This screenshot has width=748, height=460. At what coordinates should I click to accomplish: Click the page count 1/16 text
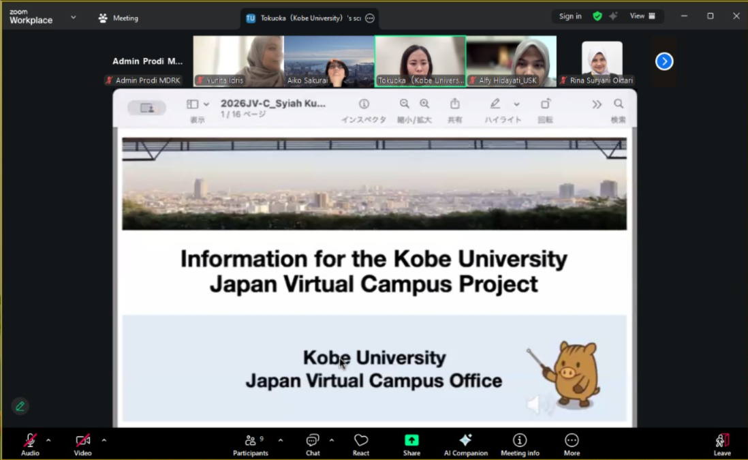pos(243,114)
